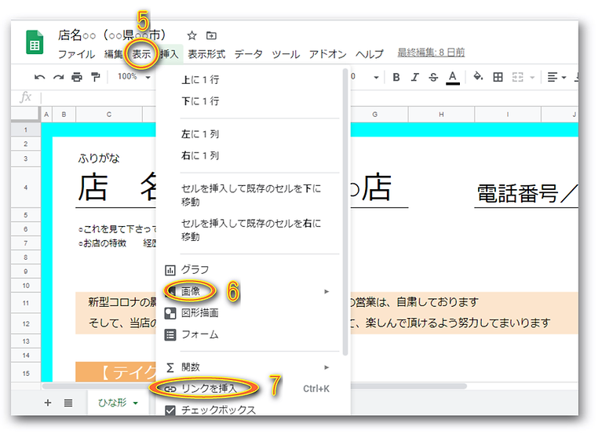
Task: Expand the merge cells dropdown arrow
Action: (x=532, y=78)
